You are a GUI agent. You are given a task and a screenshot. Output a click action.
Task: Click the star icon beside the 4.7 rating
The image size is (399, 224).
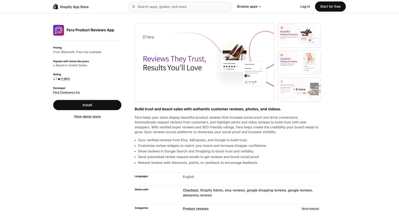pos(59,79)
